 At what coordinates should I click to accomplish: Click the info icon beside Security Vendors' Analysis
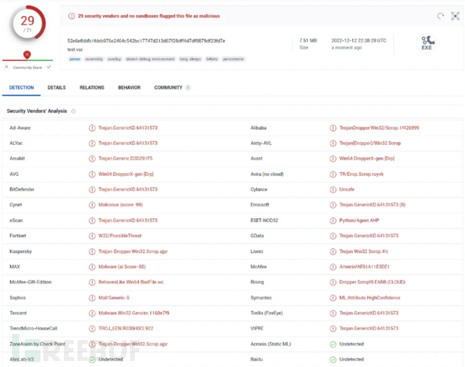[73, 111]
